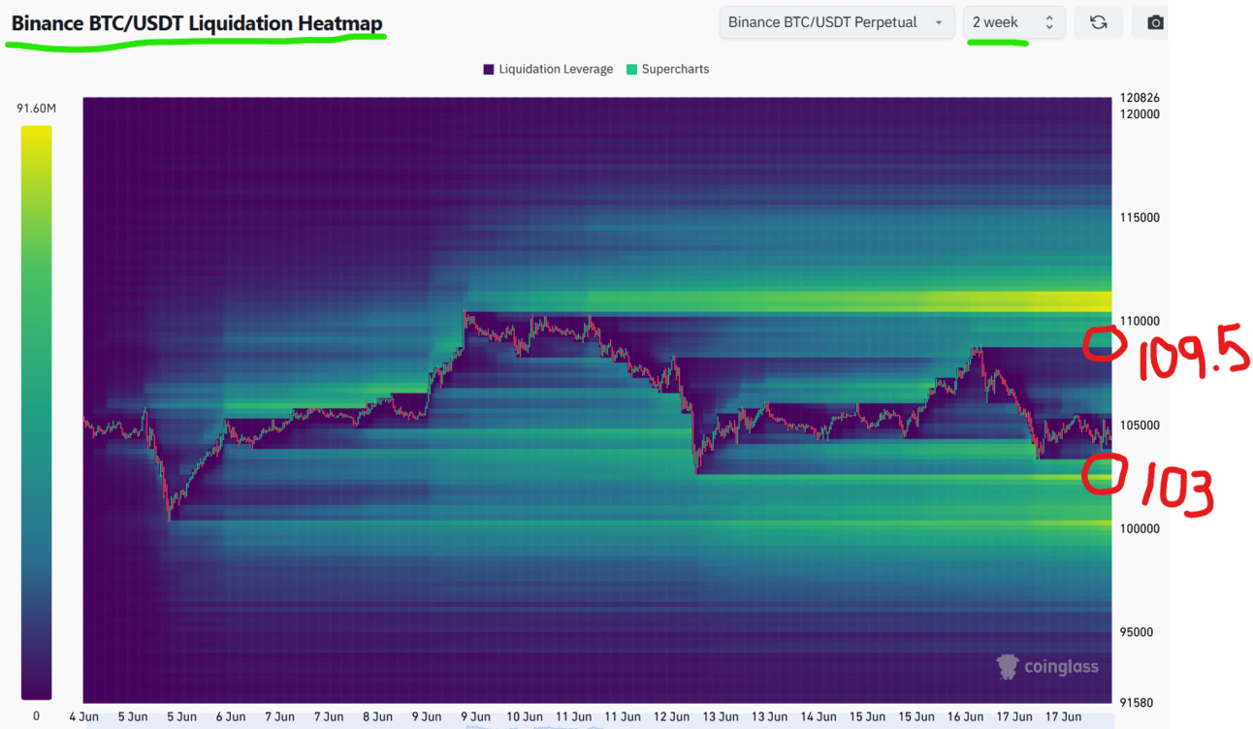Click the 95000 price axis label
Image resolution: width=1253 pixels, height=729 pixels.
coord(1137,632)
